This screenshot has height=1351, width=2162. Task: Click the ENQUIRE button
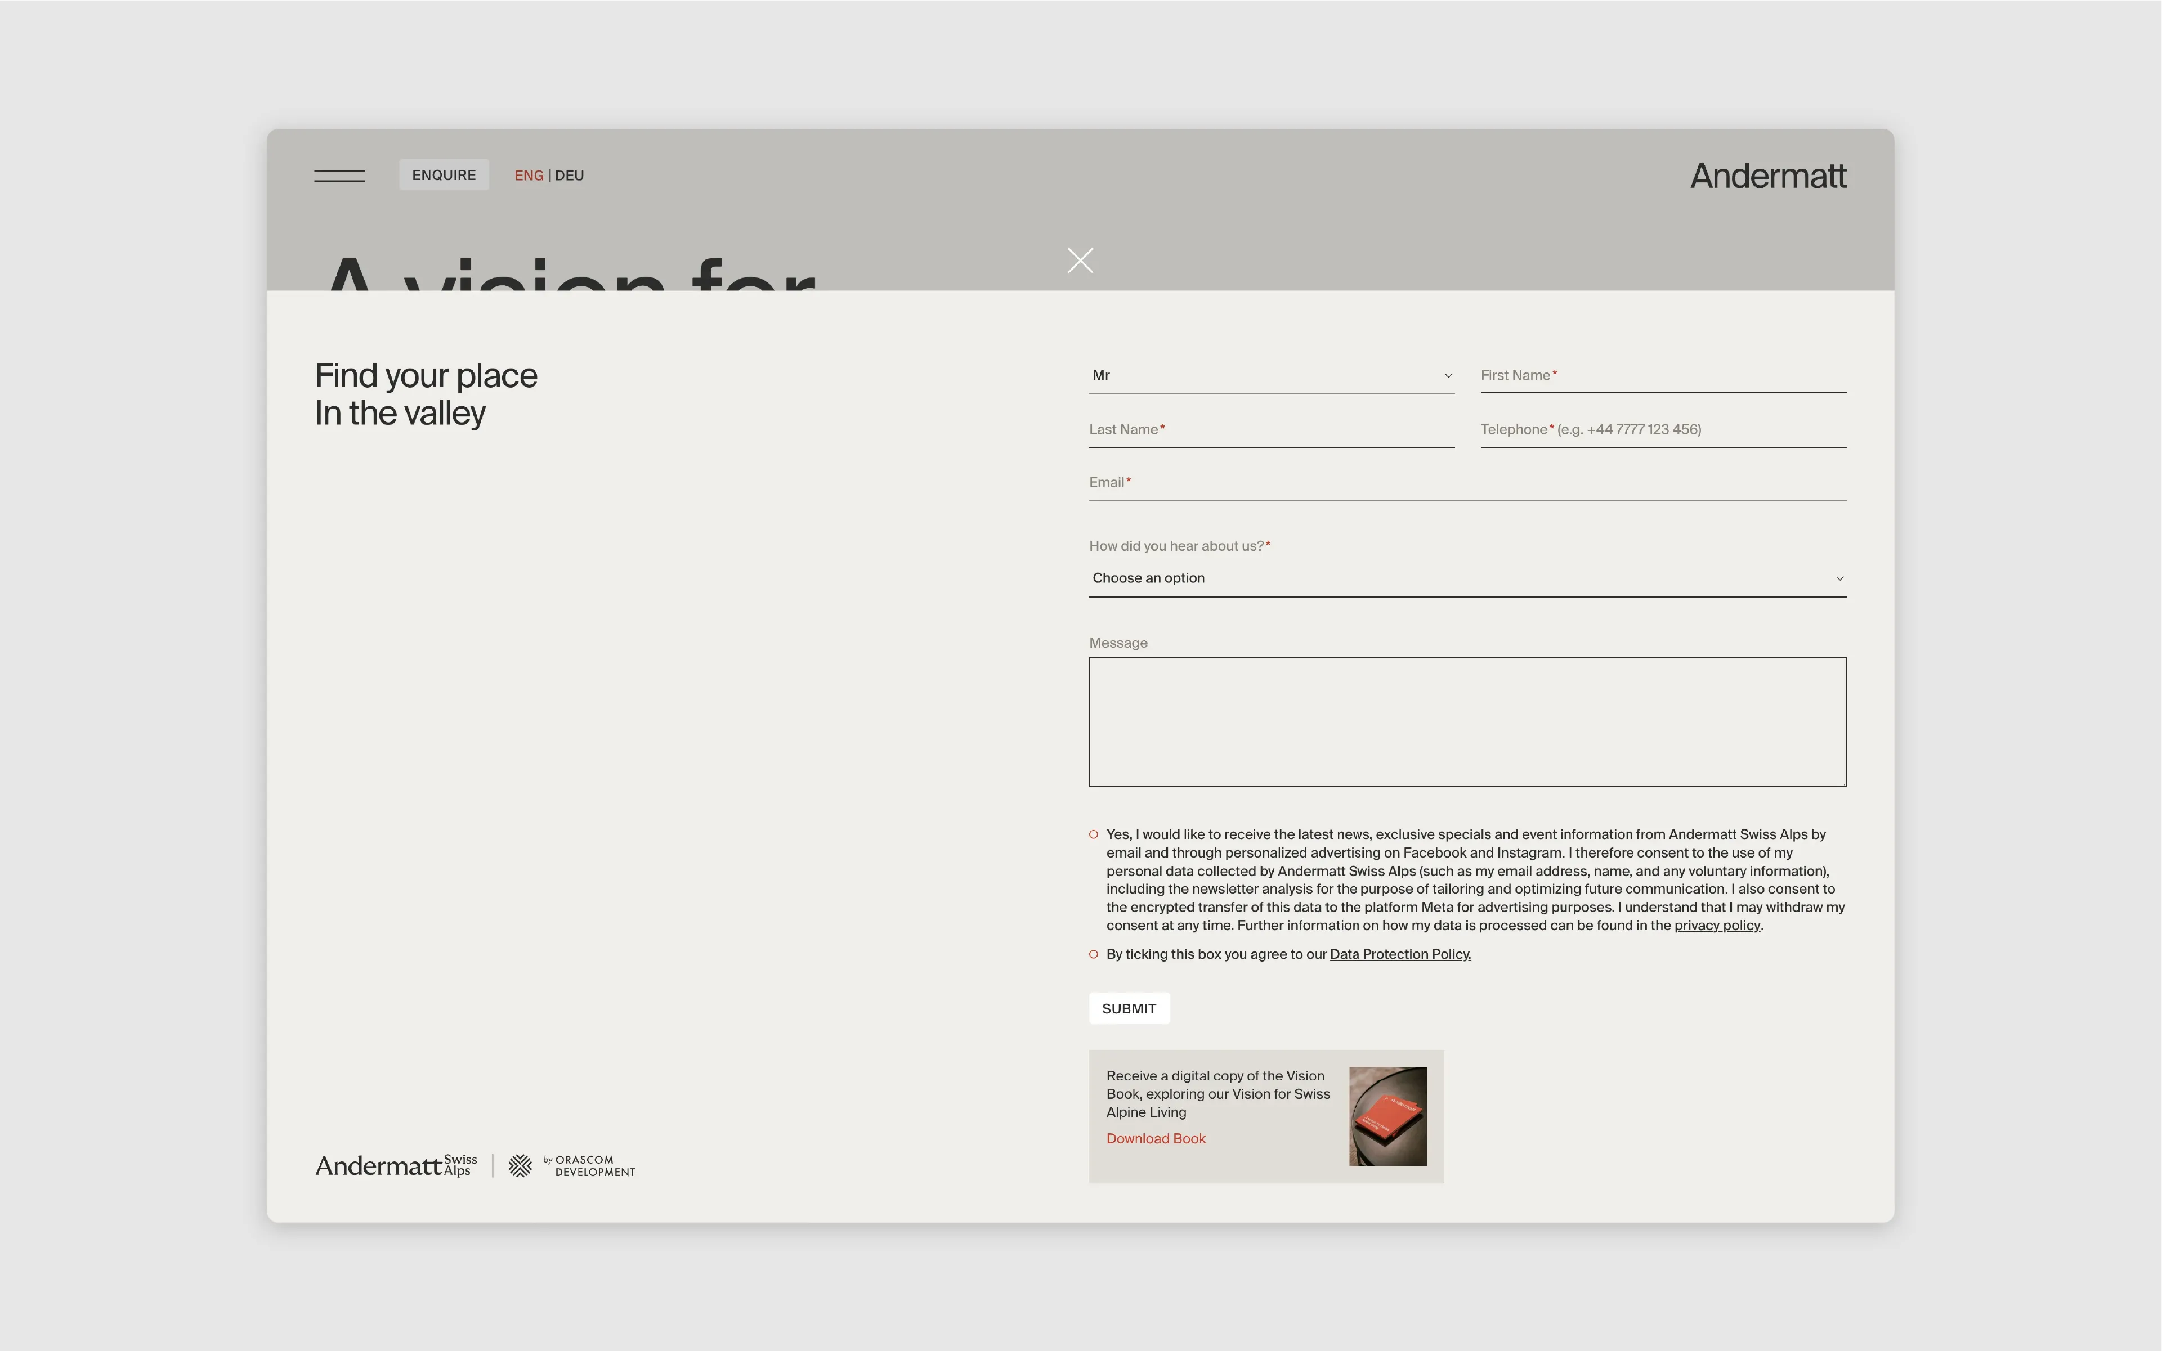click(x=444, y=175)
